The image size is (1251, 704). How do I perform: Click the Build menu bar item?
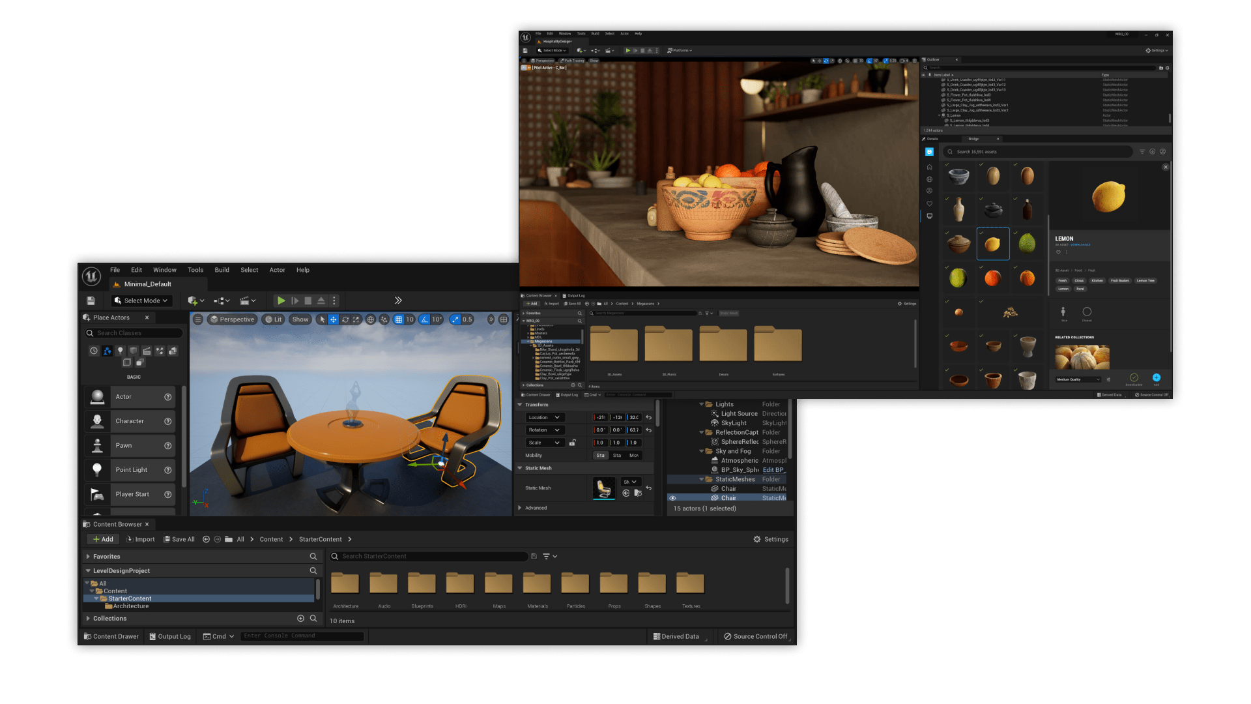tap(221, 270)
